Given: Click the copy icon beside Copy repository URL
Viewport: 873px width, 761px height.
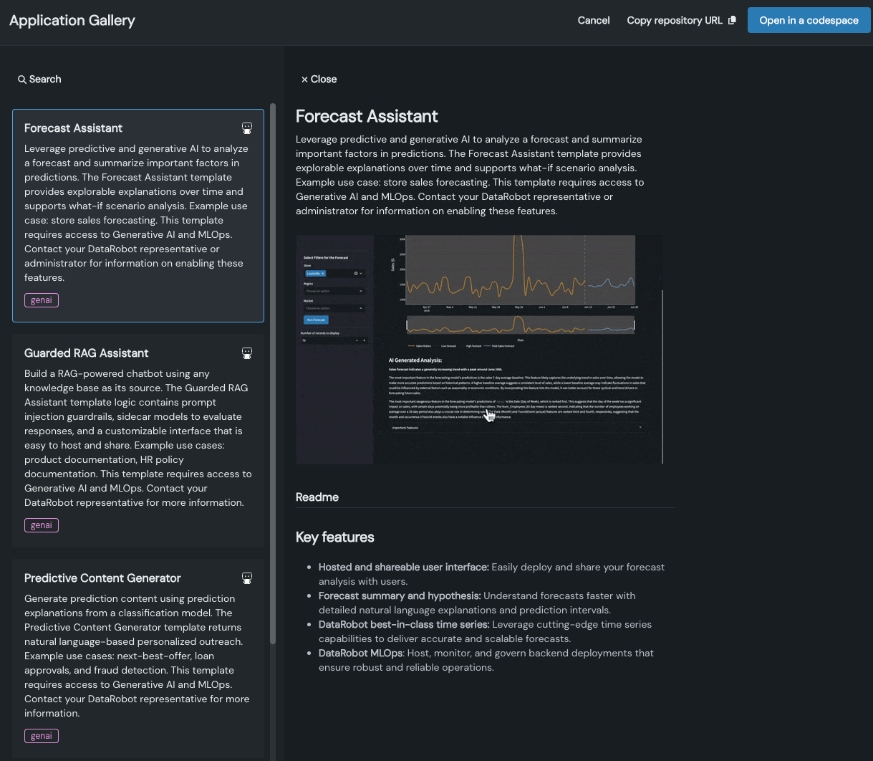Looking at the screenshot, I should click(x=732, y=21).
